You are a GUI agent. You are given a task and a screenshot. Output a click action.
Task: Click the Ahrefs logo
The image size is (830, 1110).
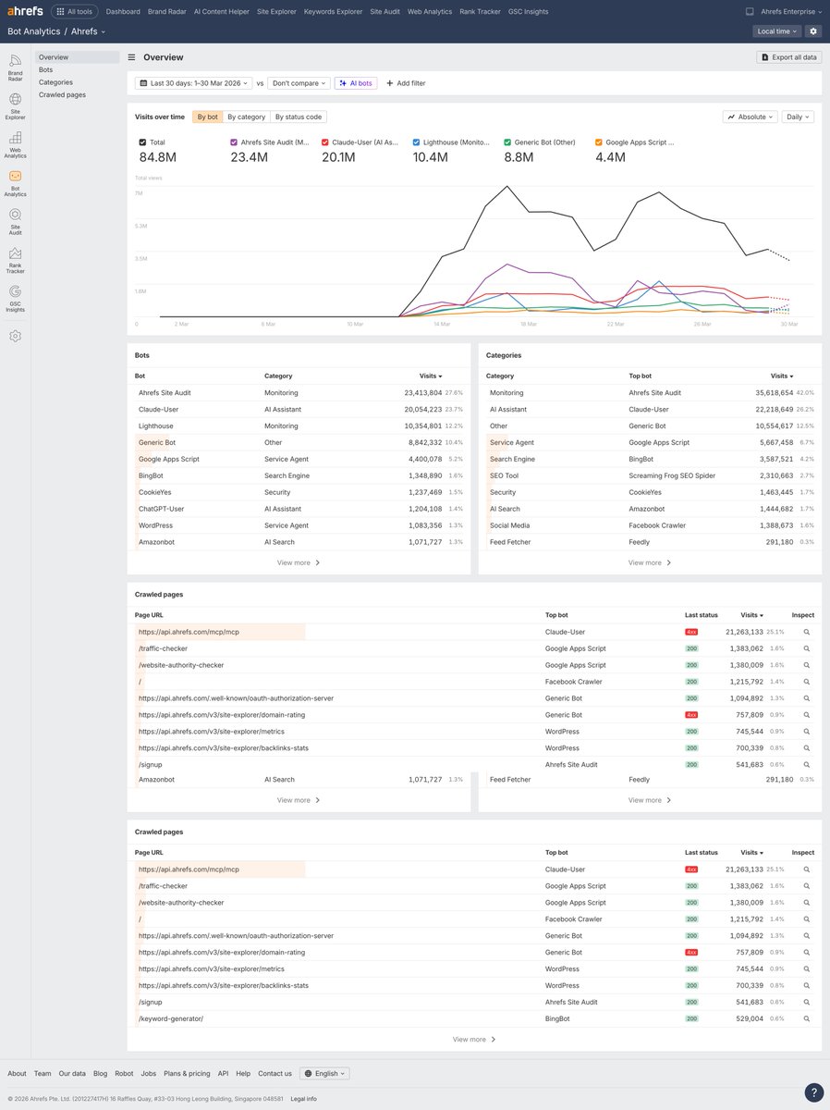point(25,11)
